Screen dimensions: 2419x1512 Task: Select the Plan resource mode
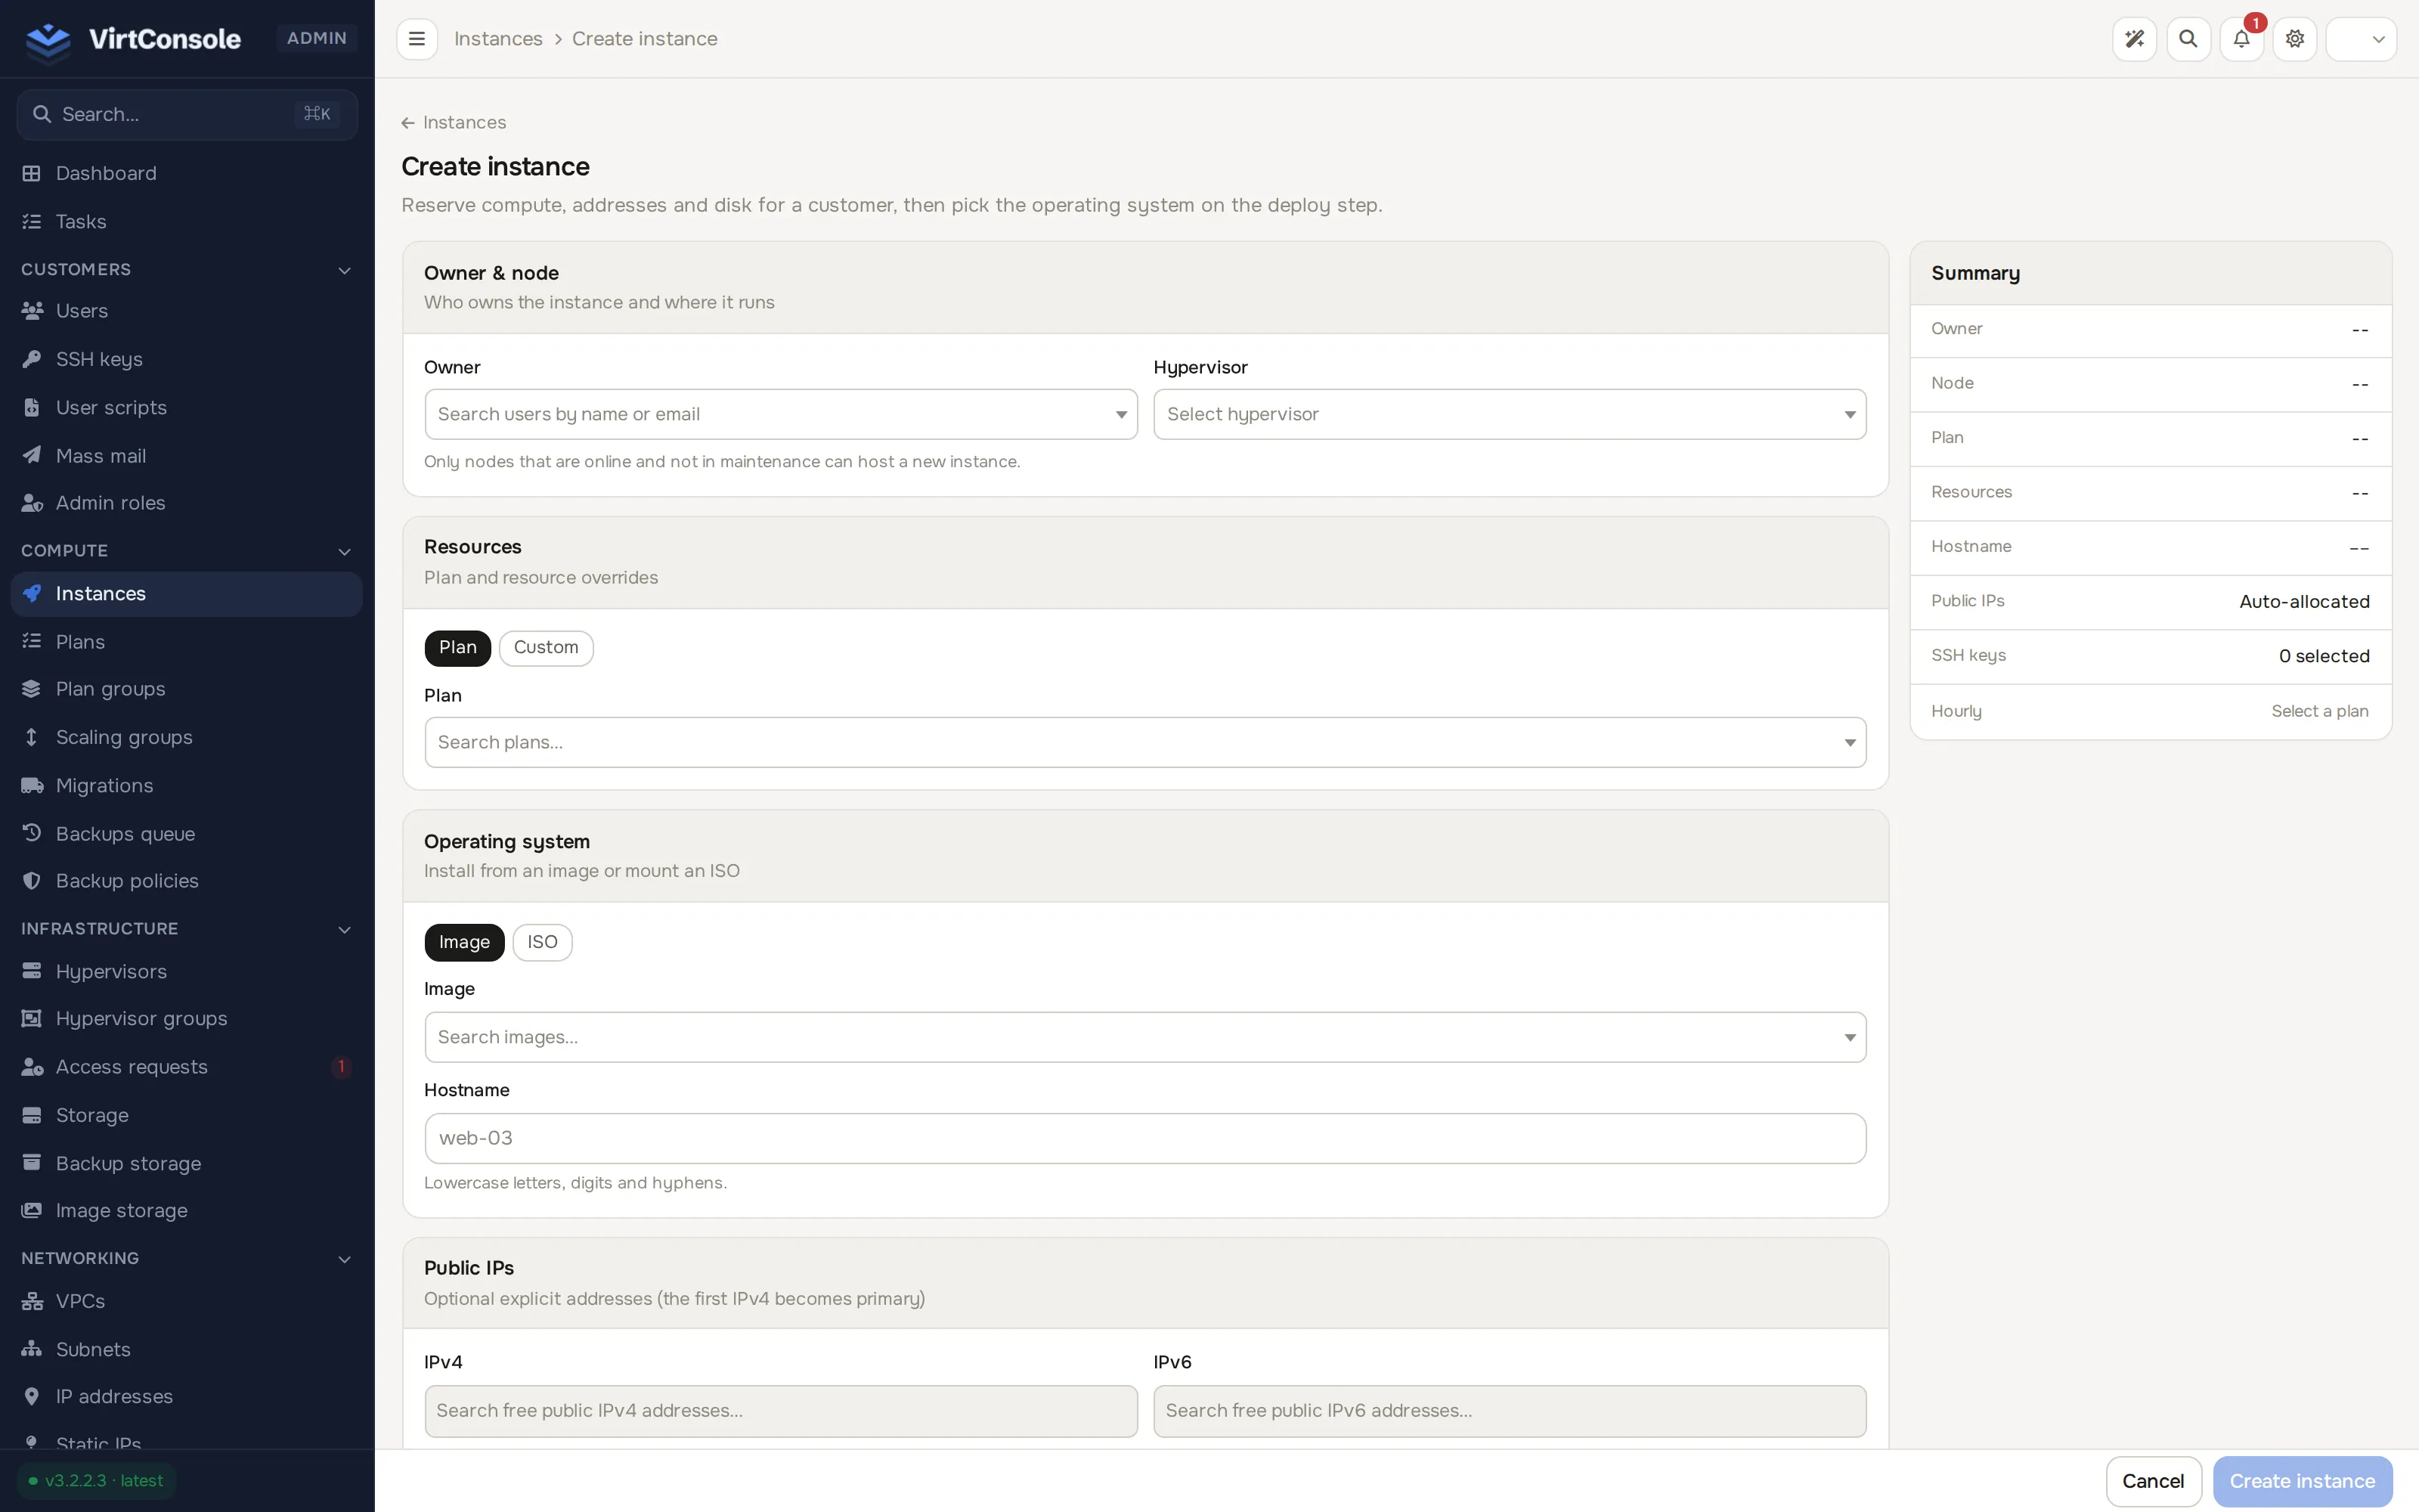pos(458,648)
